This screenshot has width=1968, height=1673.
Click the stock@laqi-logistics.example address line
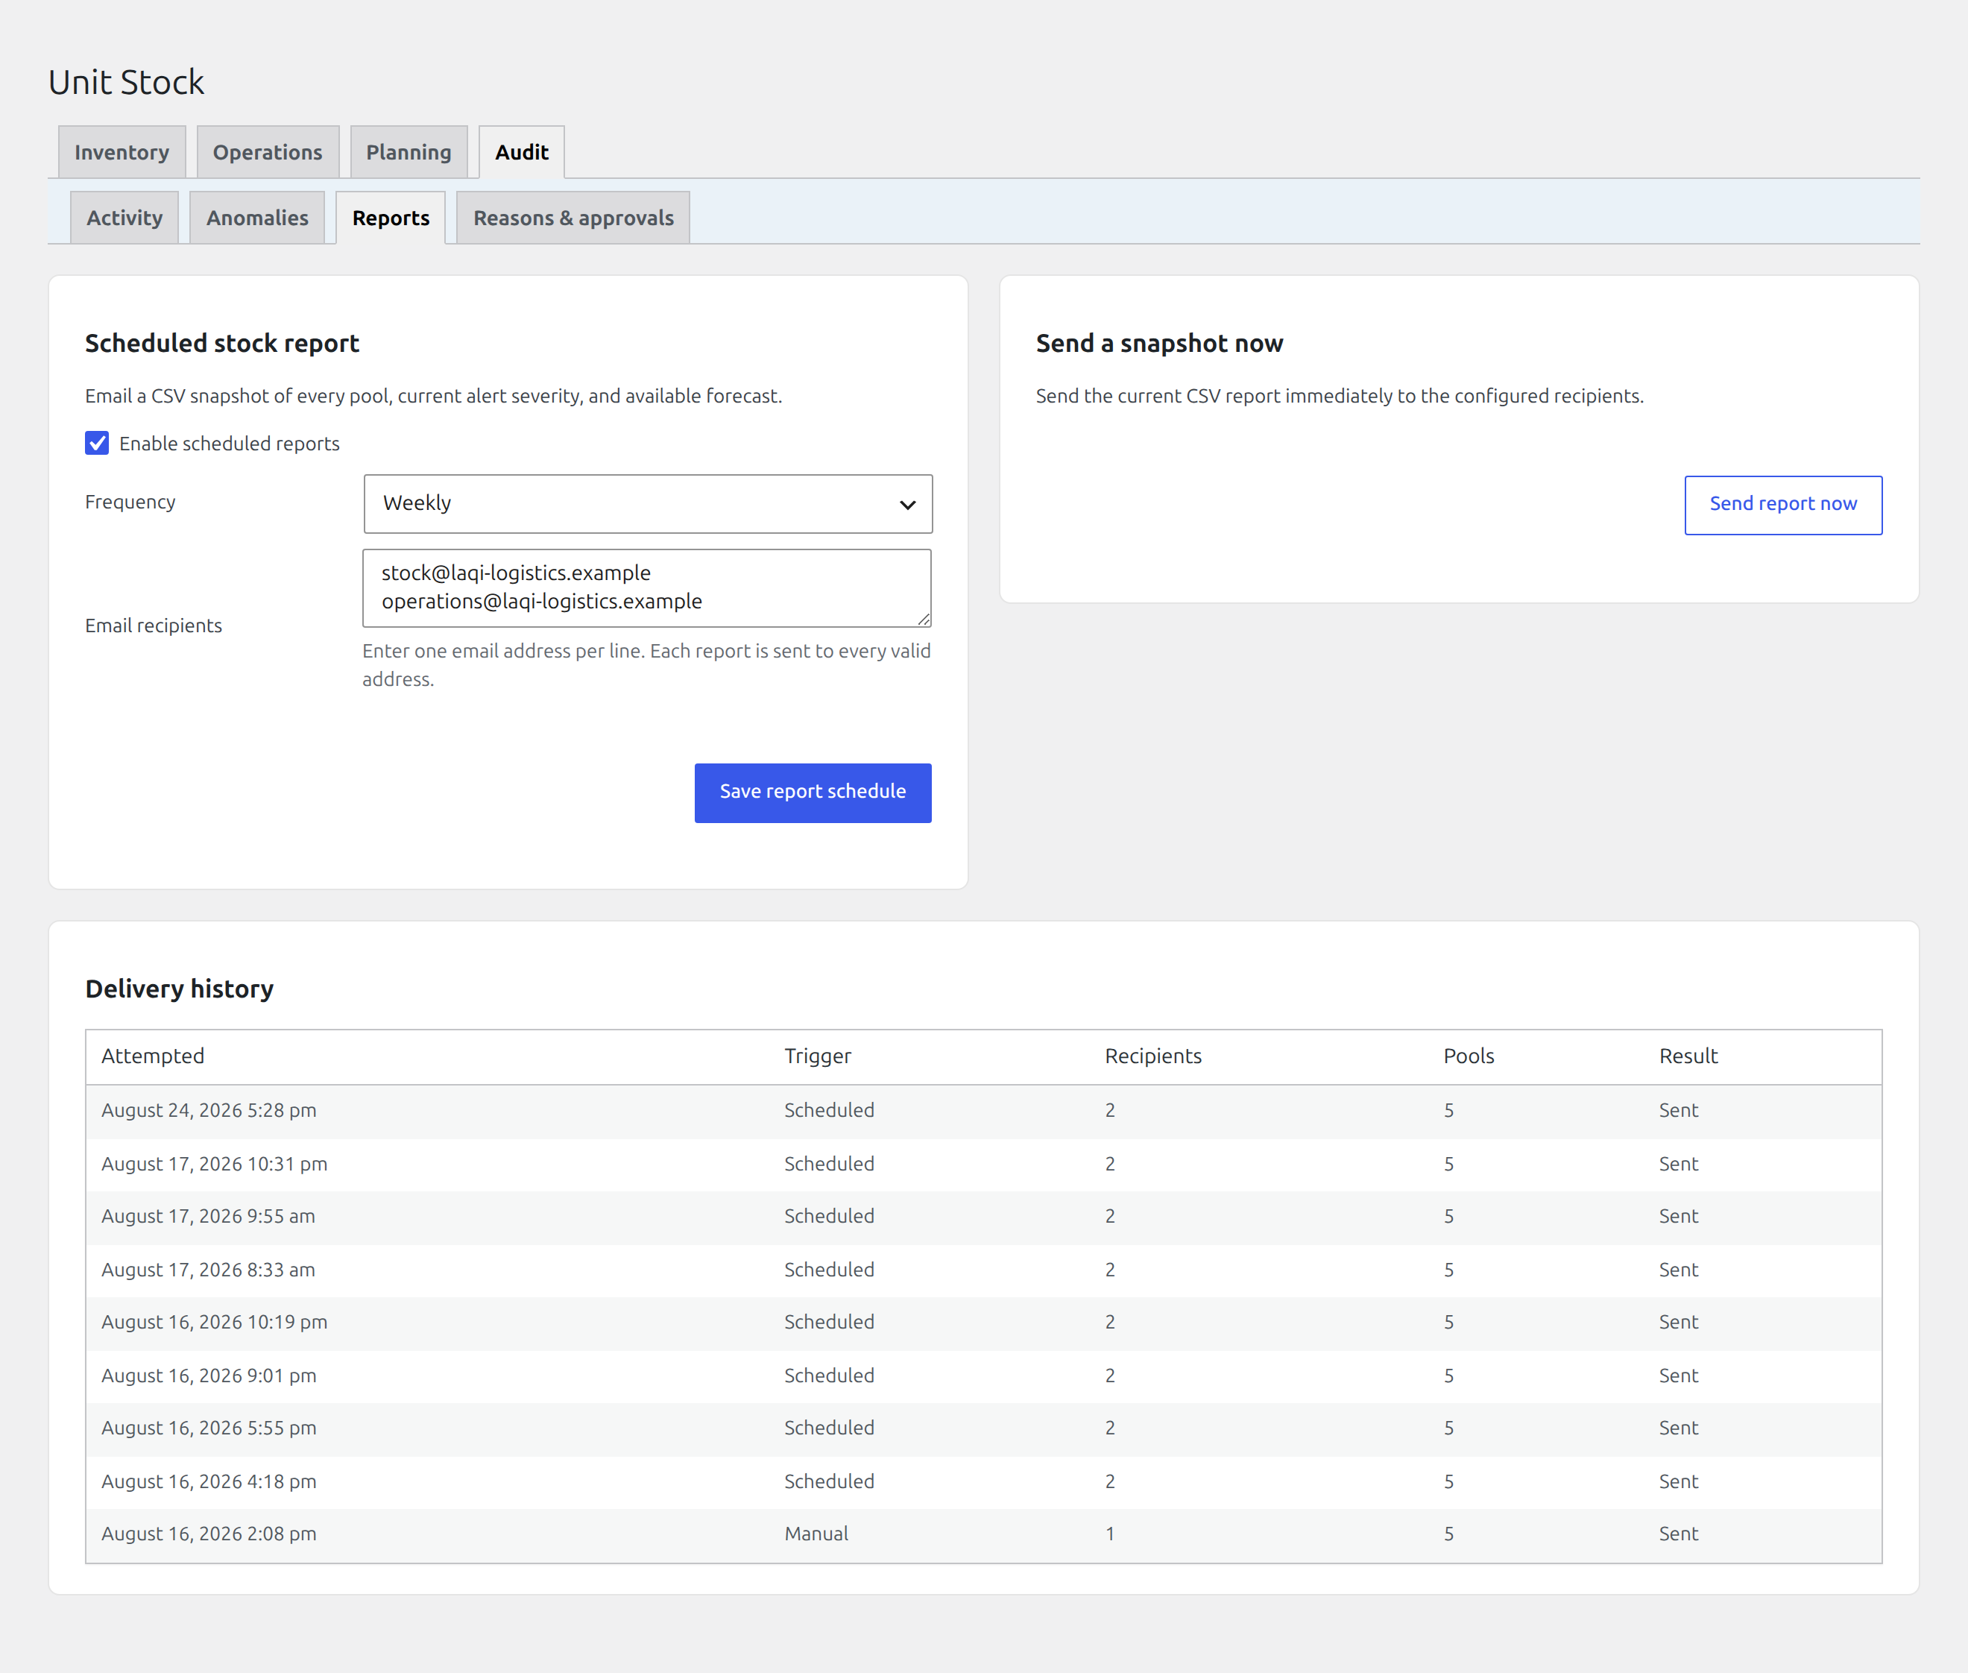(516, 573)
